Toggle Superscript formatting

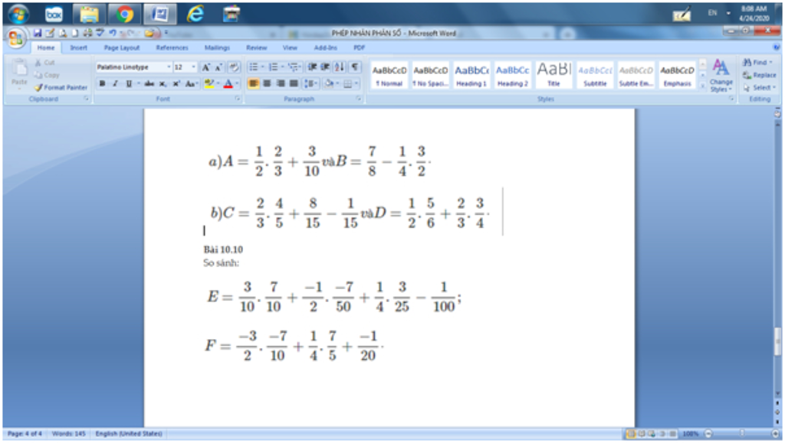176,83
